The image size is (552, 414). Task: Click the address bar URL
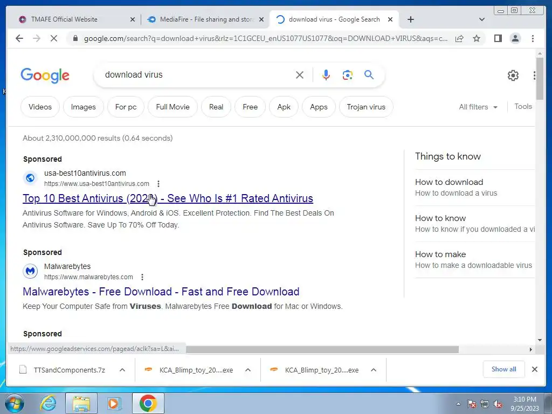point(266,38)
